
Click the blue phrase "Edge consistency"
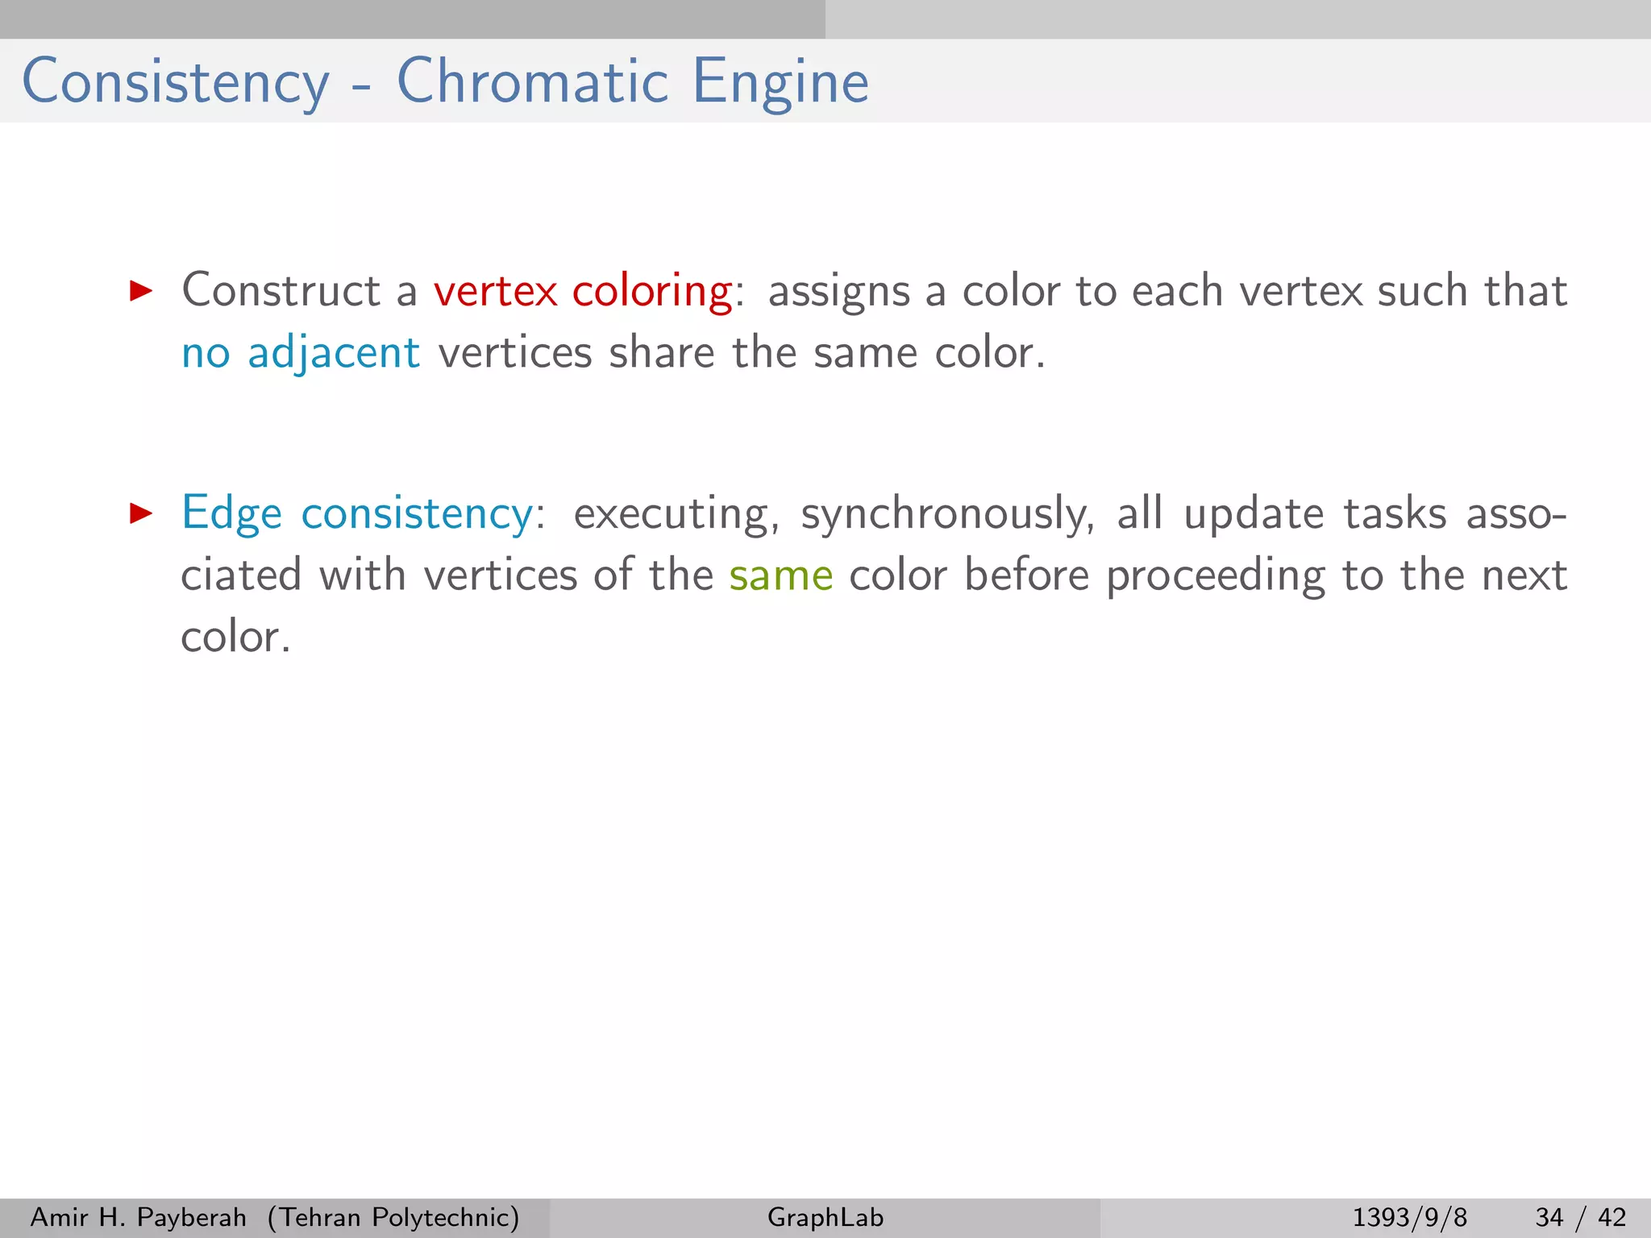click(357, 513)
